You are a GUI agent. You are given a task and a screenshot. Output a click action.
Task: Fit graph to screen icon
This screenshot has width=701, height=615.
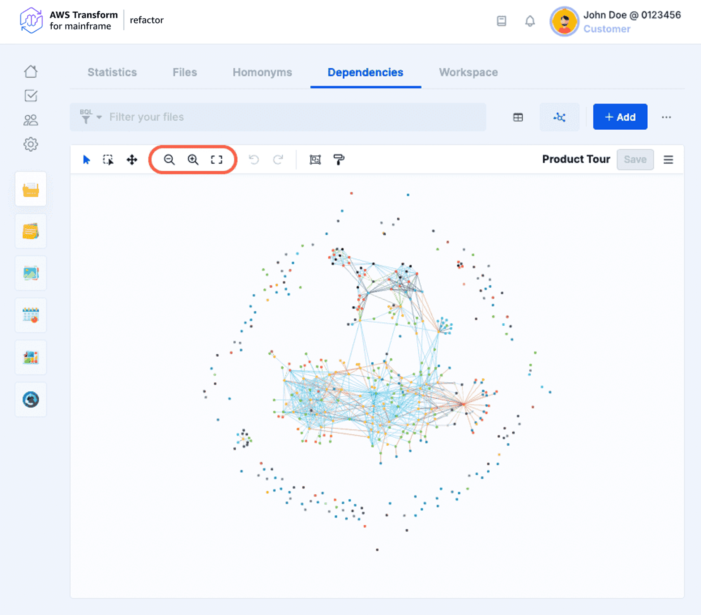pyautogui.click(x=217, y=160)
